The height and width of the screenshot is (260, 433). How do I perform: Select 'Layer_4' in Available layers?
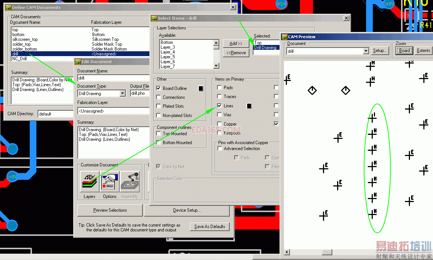coord(187,52)
